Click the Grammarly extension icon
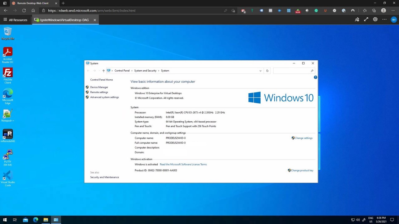 point(316,11)
